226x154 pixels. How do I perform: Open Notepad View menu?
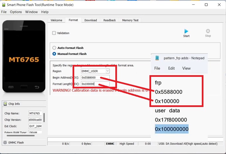186,68
